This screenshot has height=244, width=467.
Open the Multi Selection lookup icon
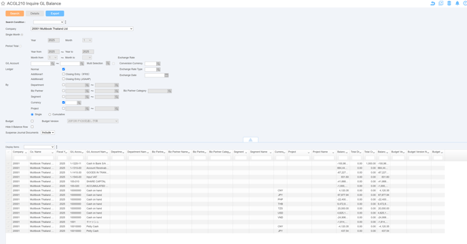coord(108,64)
